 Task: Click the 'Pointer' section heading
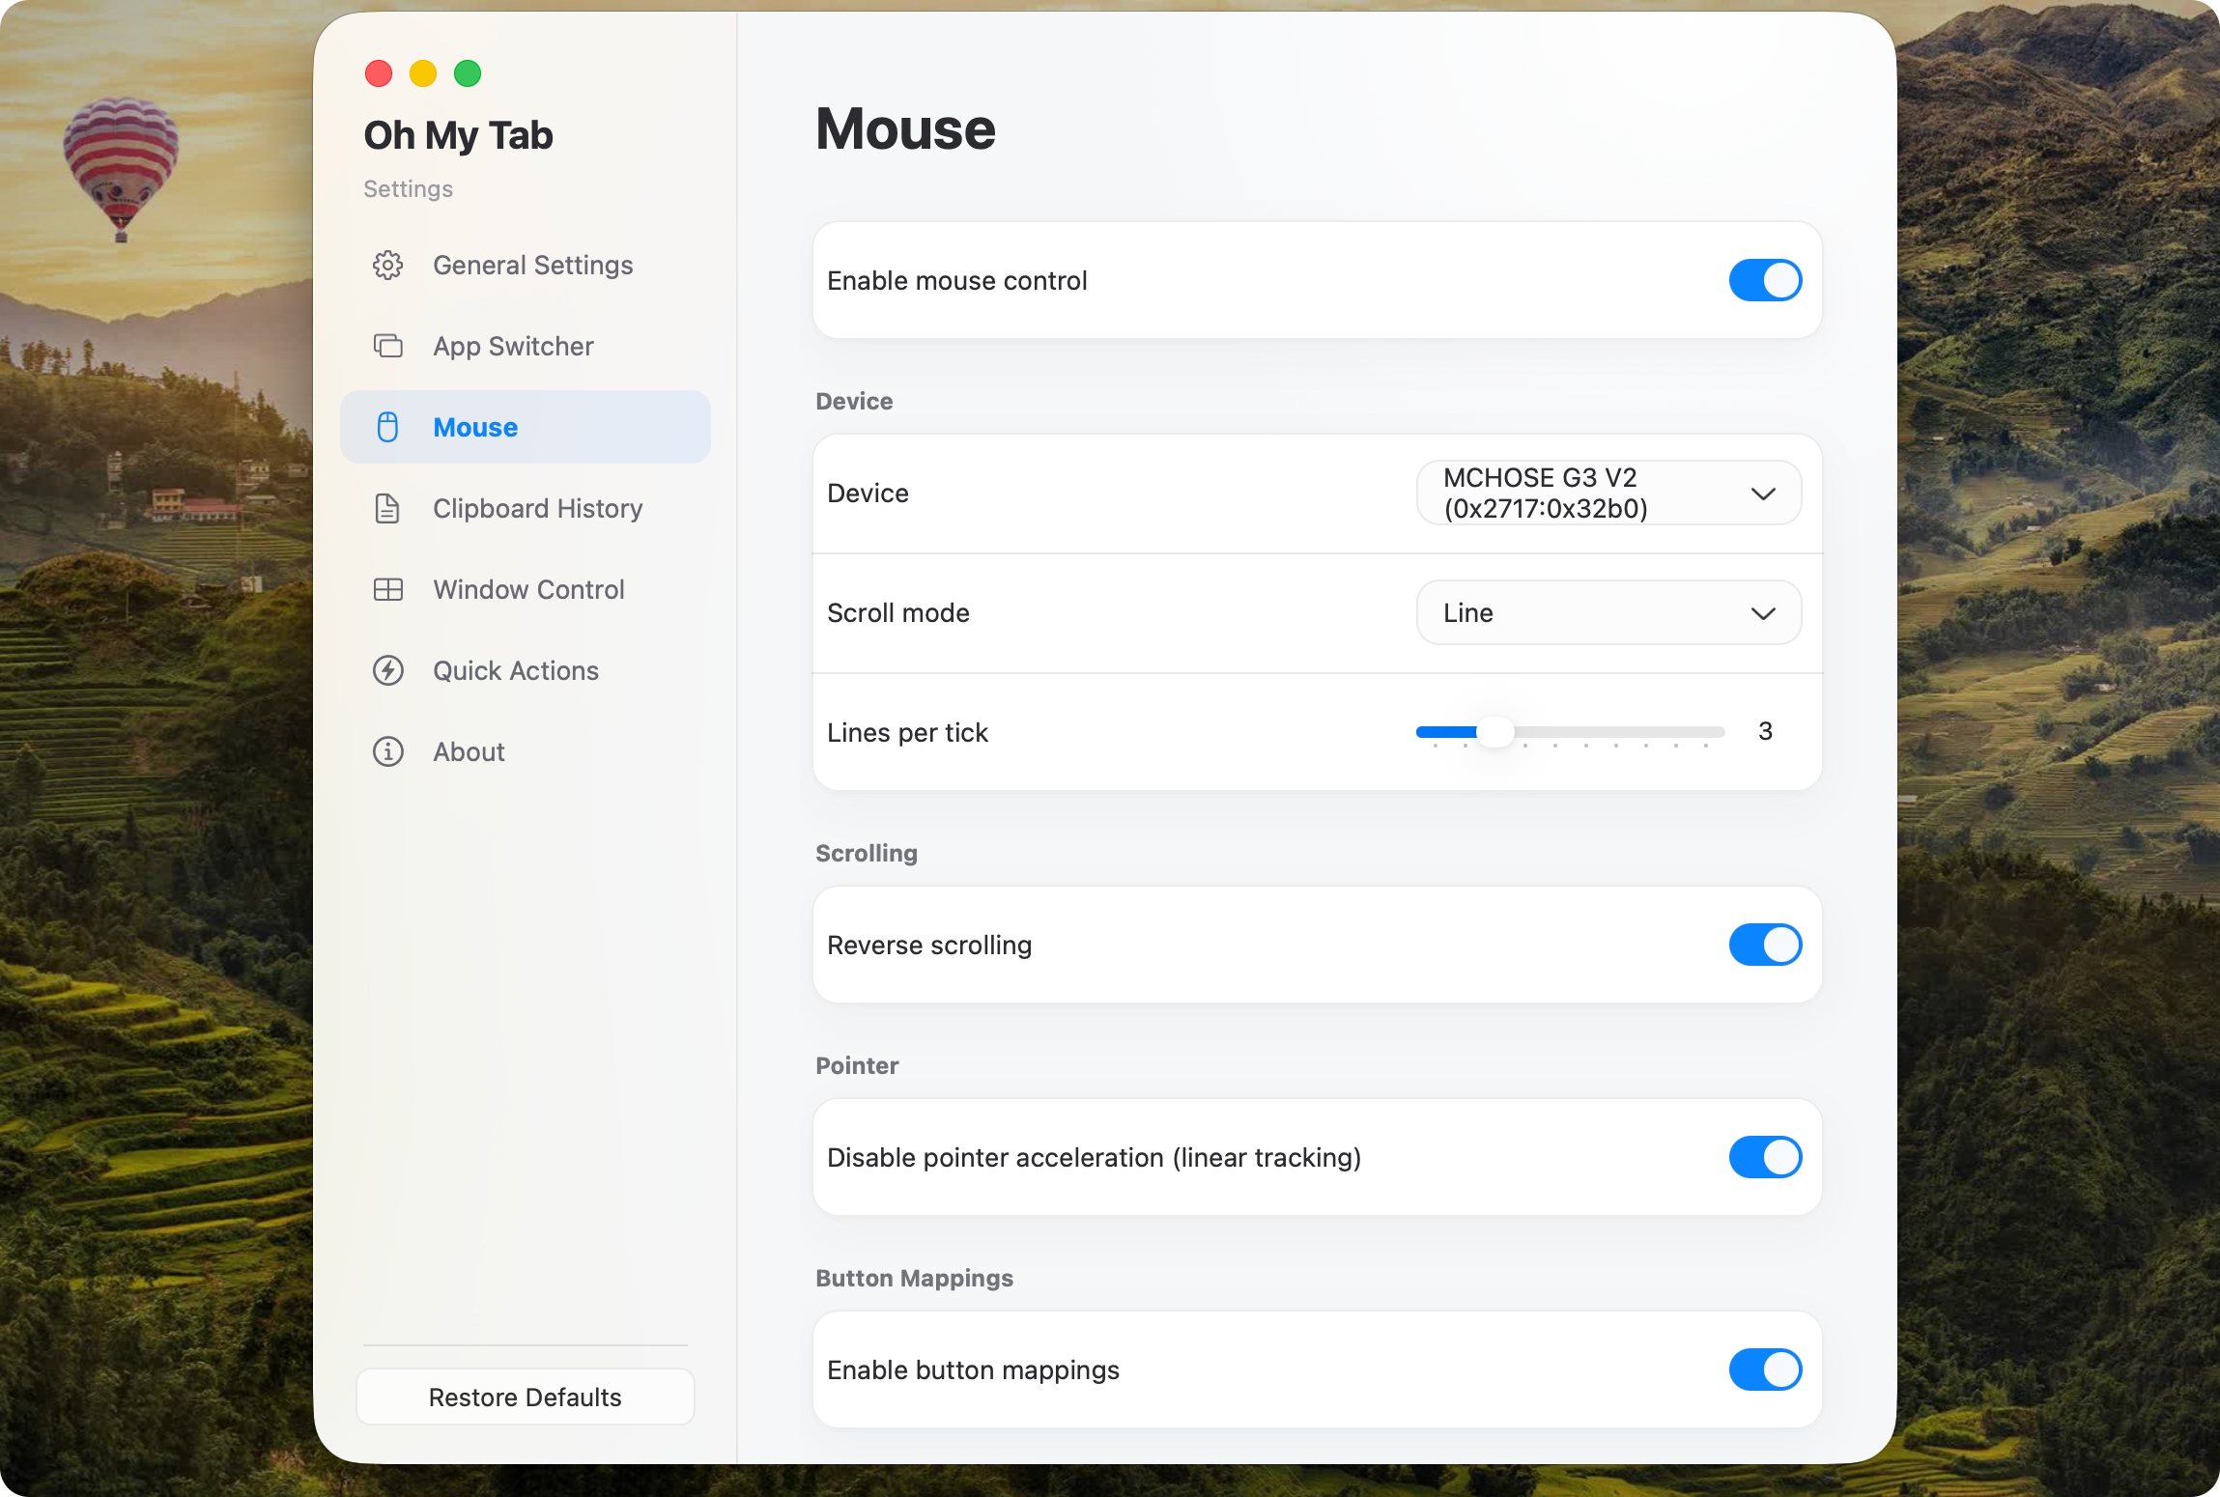coord(857,1065)
